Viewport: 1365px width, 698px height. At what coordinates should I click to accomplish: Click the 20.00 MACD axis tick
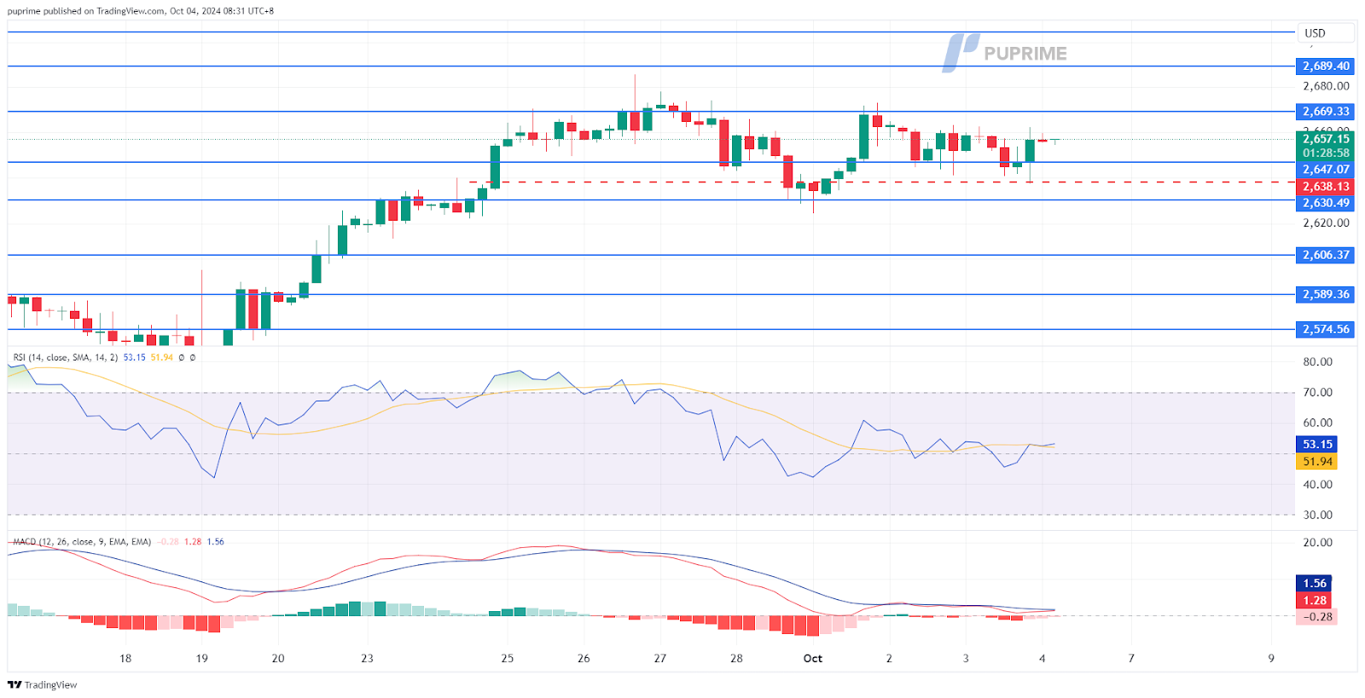point(1317,543)
